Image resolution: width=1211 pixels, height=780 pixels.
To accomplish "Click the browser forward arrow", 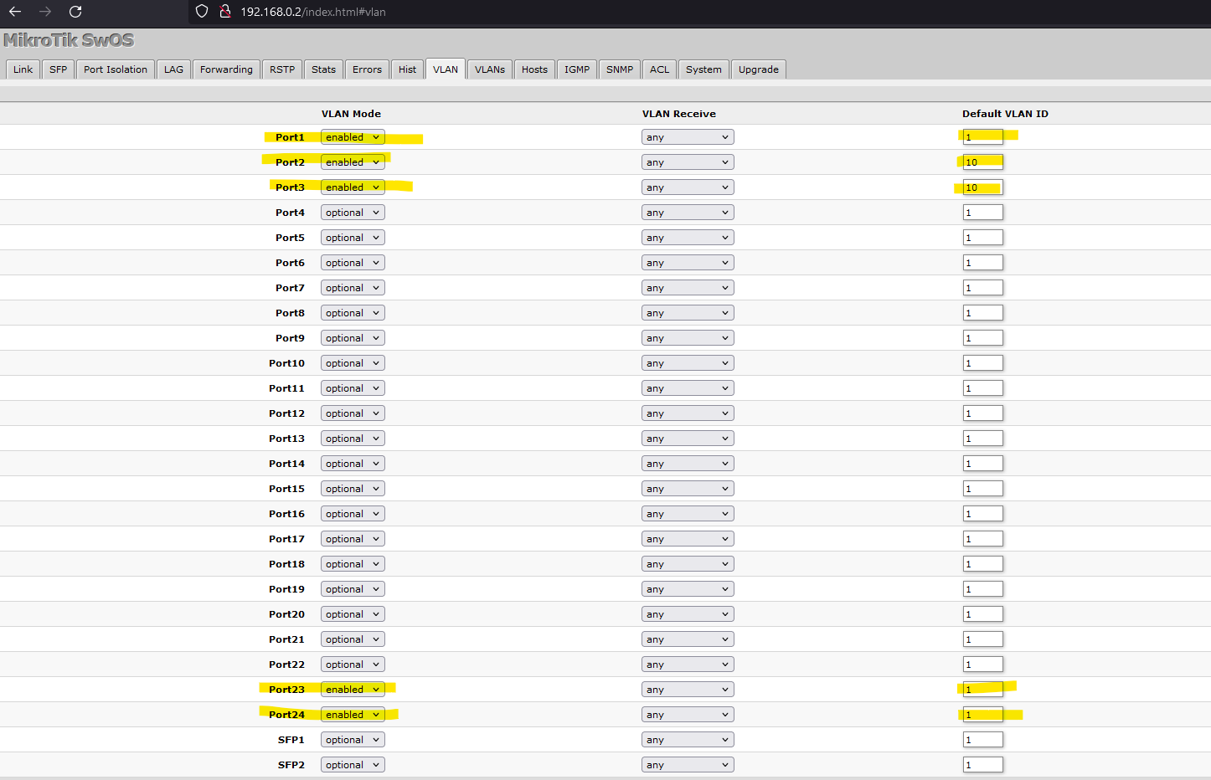I will (x=45, y=12).
